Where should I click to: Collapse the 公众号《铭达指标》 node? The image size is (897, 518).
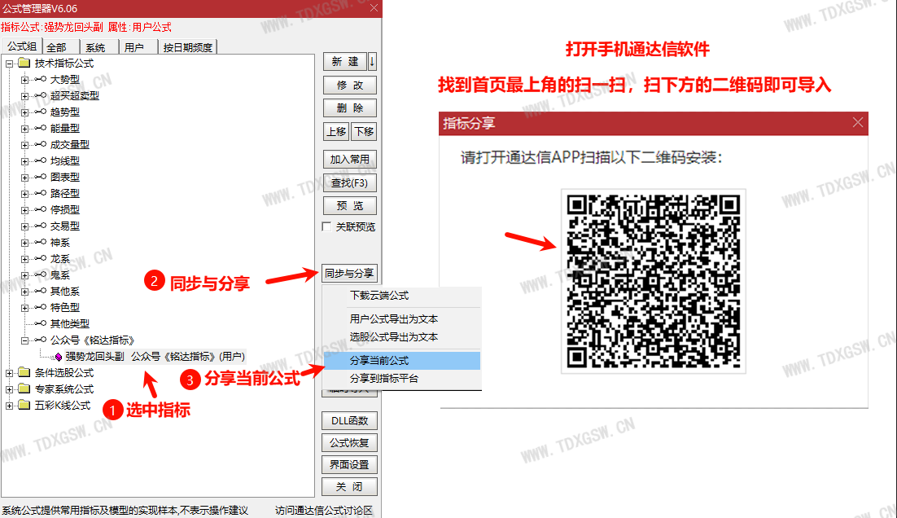tap(24, 340)
